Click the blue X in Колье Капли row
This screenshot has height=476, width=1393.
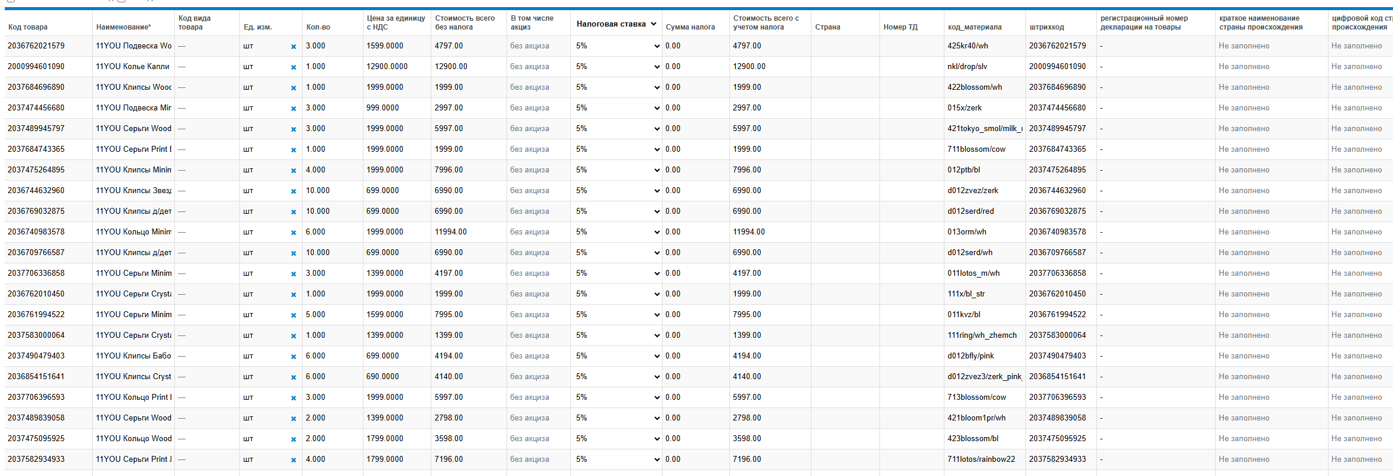click(293, 67)
